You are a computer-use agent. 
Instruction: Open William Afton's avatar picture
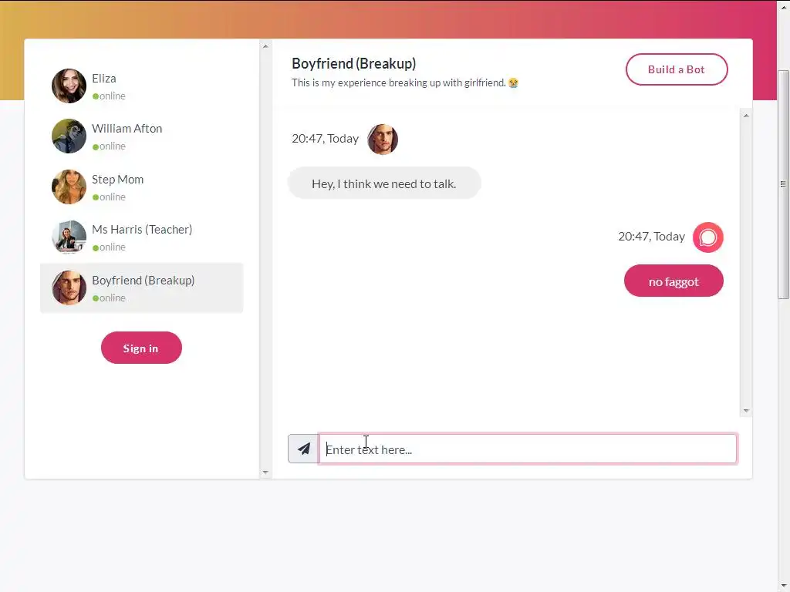[69, 136]
